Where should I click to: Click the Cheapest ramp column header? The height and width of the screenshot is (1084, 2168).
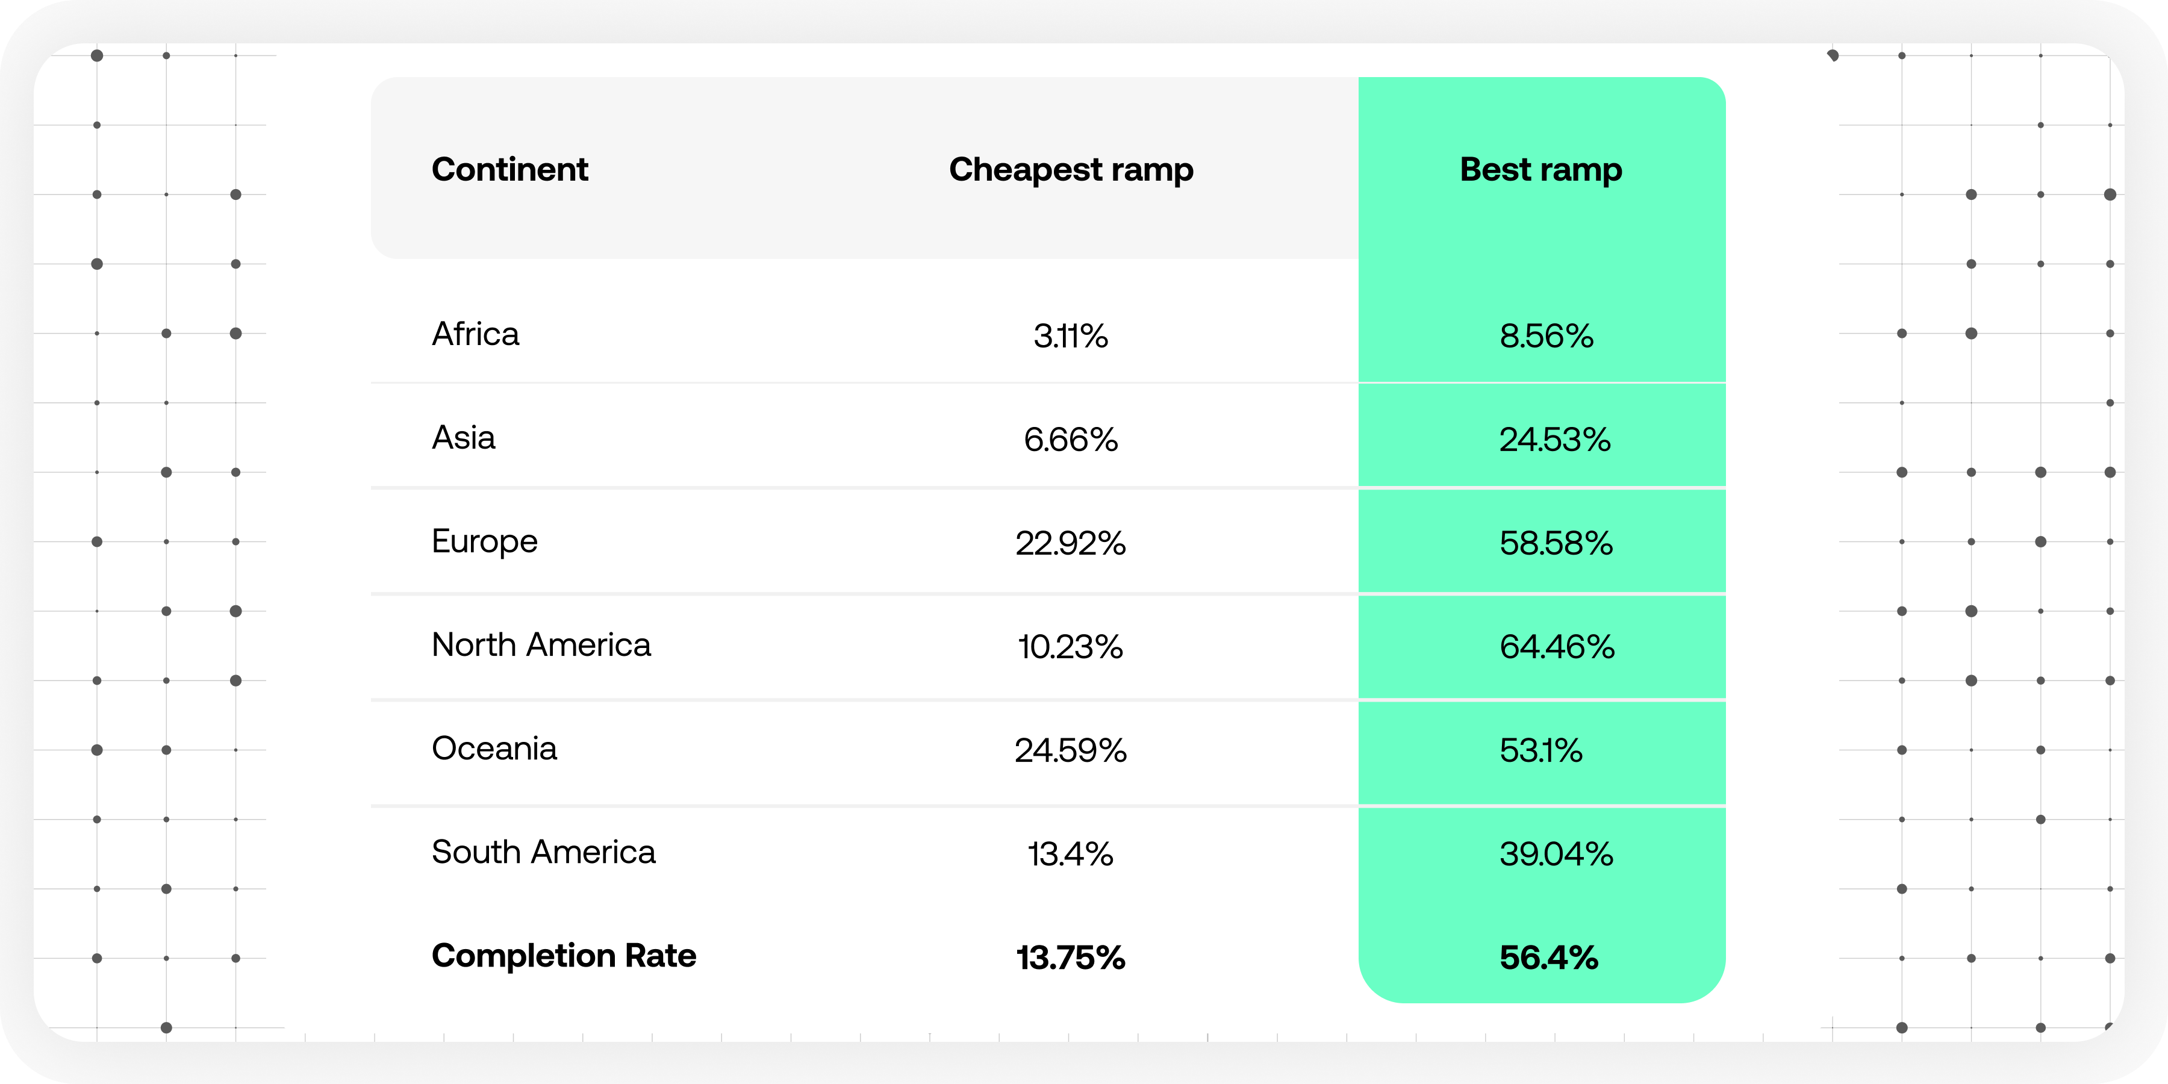(x=1071, y=169)
